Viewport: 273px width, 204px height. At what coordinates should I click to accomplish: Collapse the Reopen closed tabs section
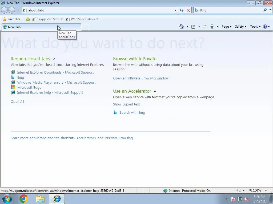[x=54, y=59]
